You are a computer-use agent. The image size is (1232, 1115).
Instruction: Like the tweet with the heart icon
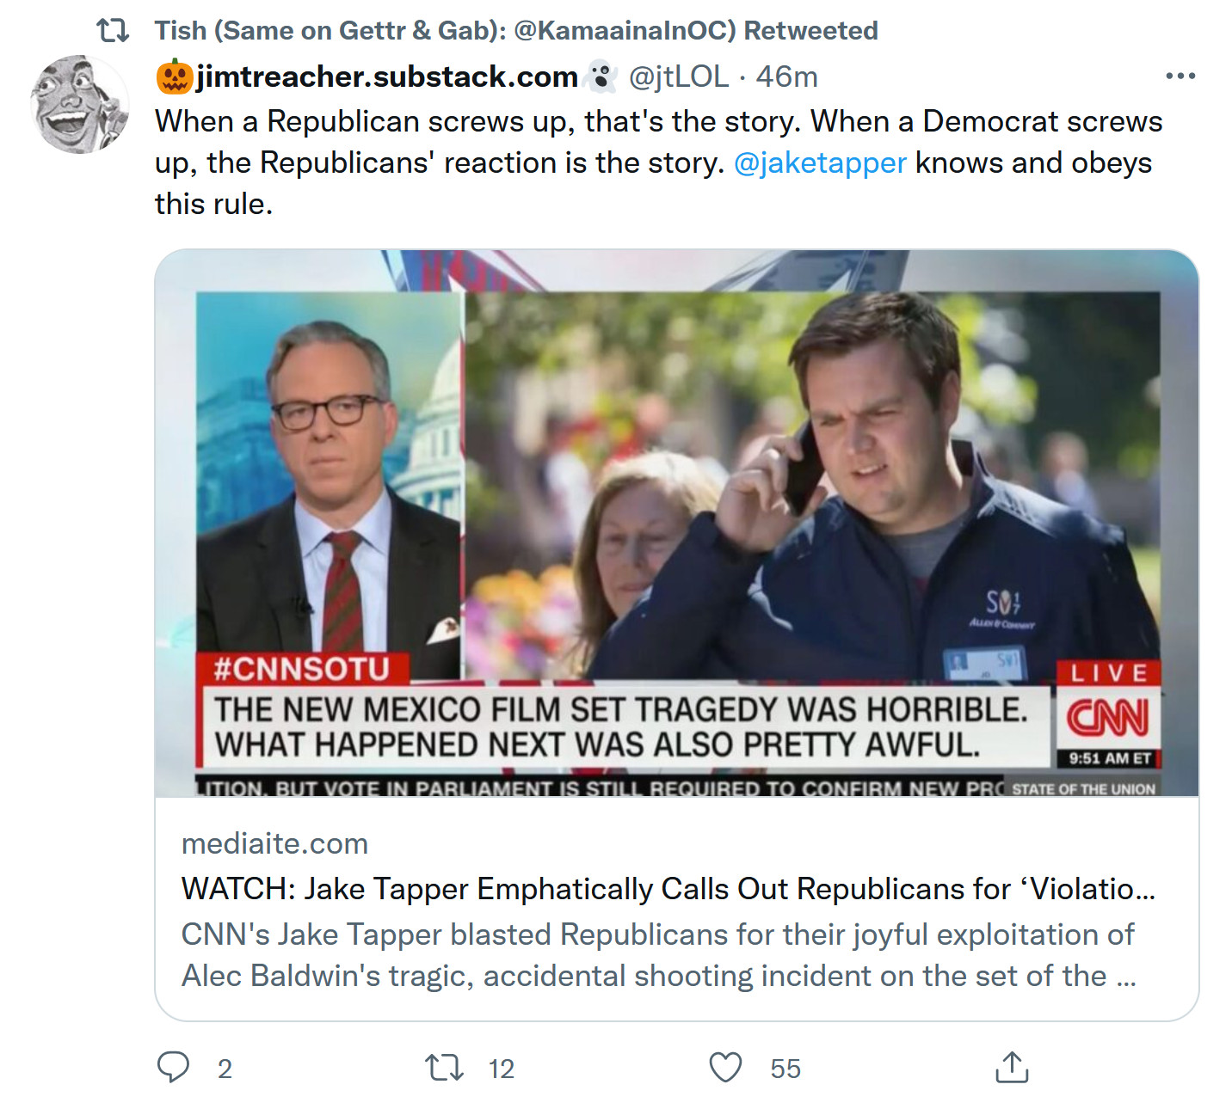point(724,1068)
